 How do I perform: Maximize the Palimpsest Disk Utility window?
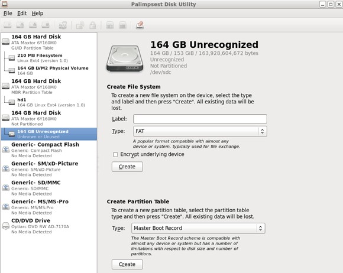[x=331, y=4]
